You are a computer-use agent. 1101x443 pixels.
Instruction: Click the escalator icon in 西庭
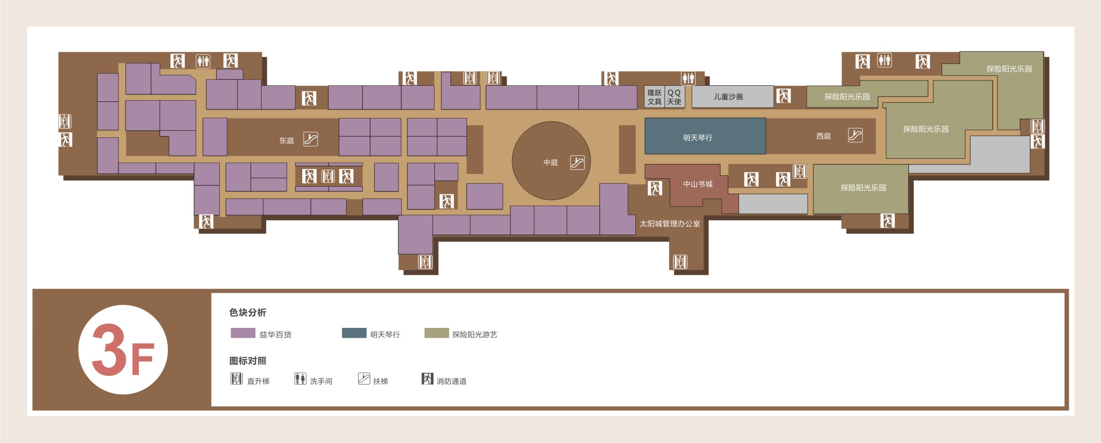pos(855,136)
